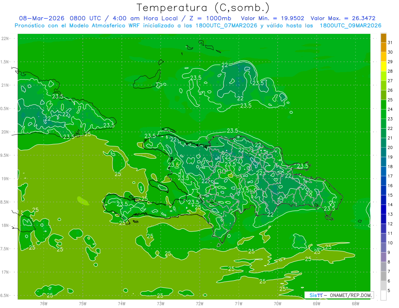Click the '4:00 am Hora Local' text
Screen dimensions: 399x308
coord(146,18)
